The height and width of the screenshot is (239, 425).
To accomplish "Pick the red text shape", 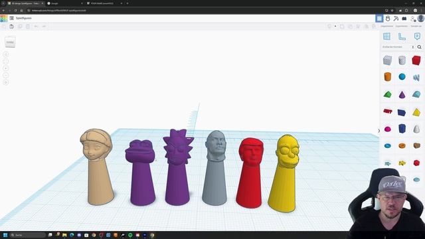I will pos(388,111).
